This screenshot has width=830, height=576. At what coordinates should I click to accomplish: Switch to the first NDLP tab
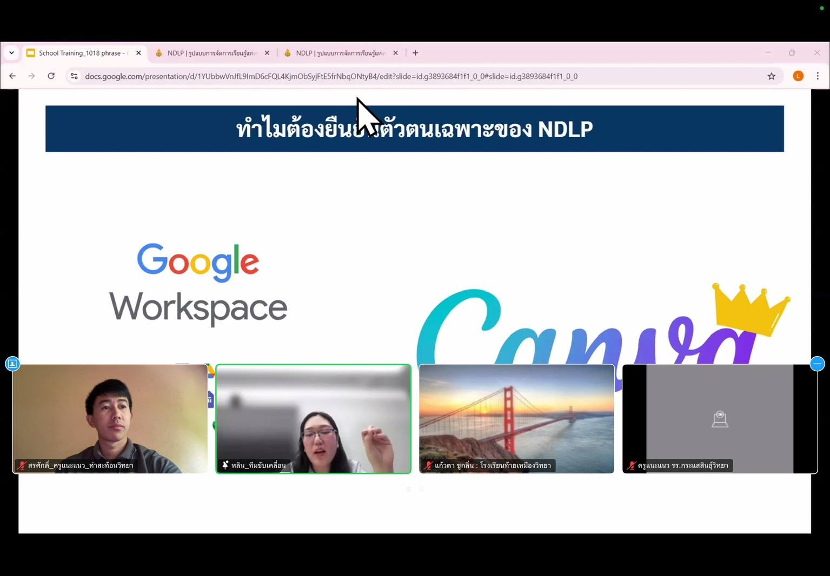[x=212, y=53]
